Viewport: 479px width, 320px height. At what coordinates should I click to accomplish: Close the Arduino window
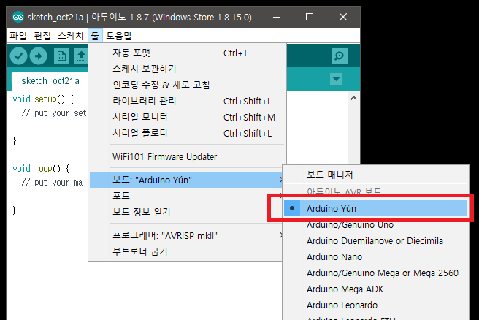[343, 17]
